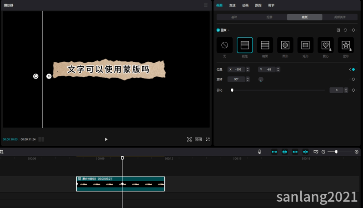Click the timeline cover settings icon
The width and height of the screenshot is (363, 208).
point(316,152)
